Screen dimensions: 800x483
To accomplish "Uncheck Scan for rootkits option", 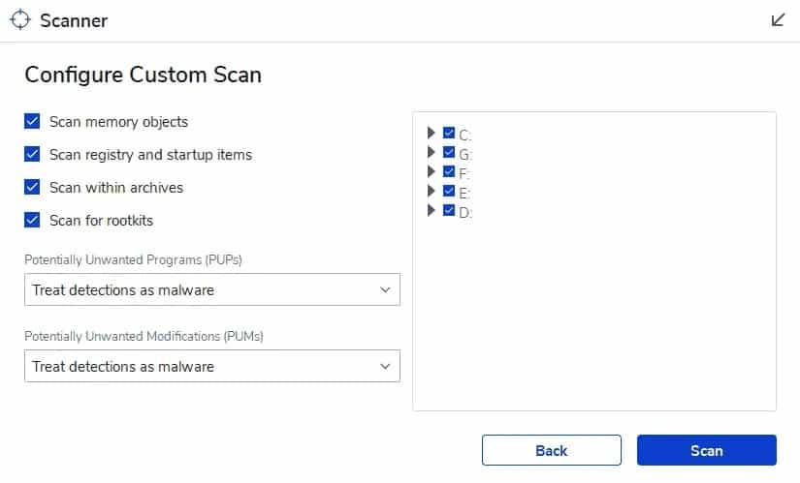I will coord(32,221).
